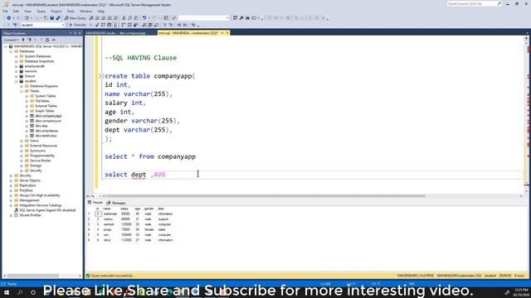Screen dimensions: 531x298
Task: Collapse the Tables folder node
Action: click(22, 91)
